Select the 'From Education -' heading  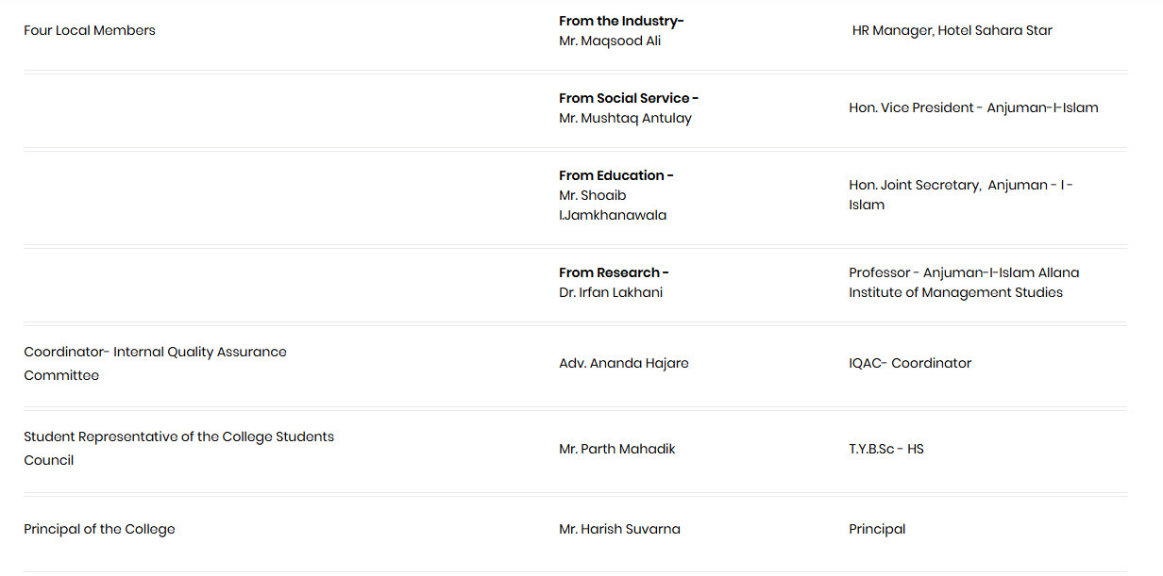click(616, 175)
